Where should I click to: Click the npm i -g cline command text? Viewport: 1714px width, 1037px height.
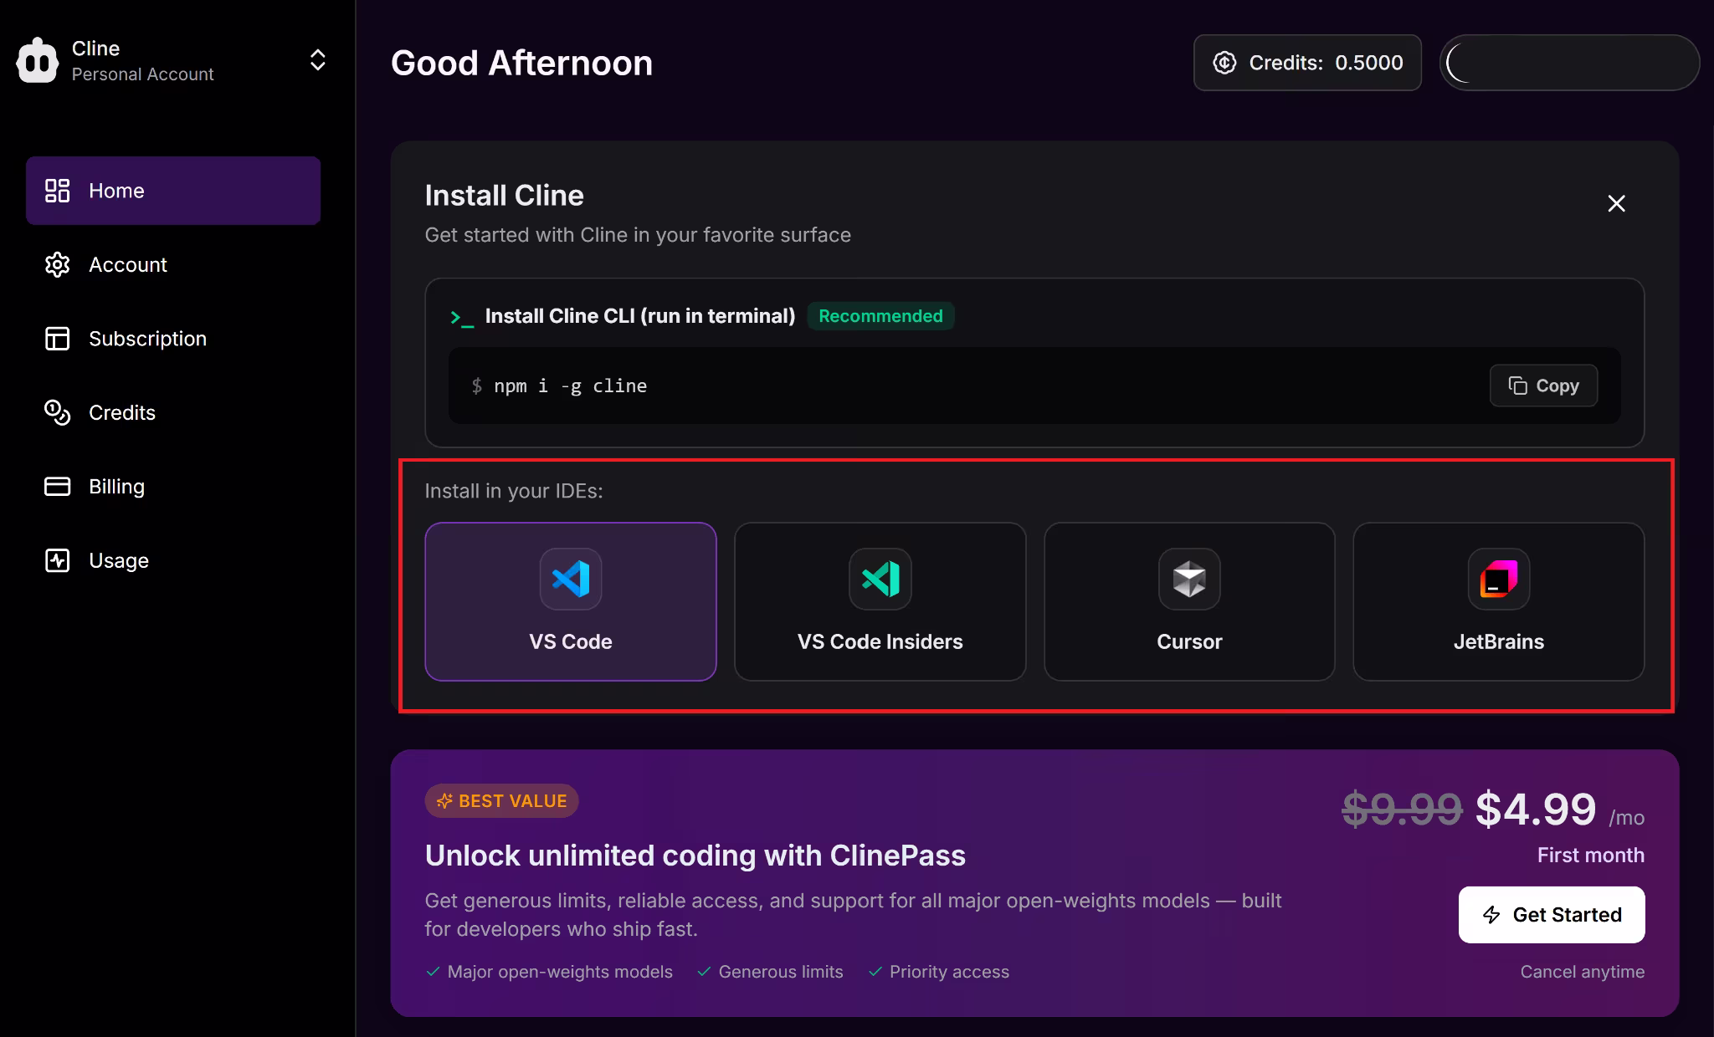pos(570,386)
